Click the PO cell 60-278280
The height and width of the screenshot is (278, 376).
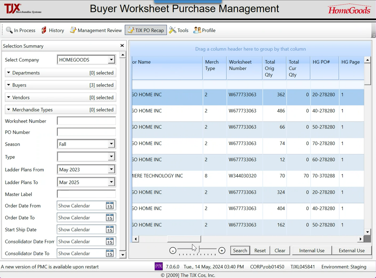325,162
